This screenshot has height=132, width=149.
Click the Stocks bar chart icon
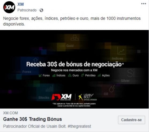(x=49, y=89)
